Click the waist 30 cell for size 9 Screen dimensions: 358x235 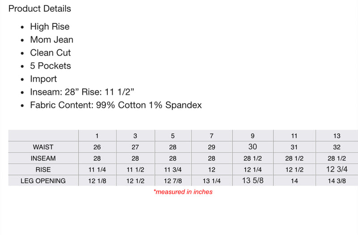pyautogui.click(x=253, y=147)
